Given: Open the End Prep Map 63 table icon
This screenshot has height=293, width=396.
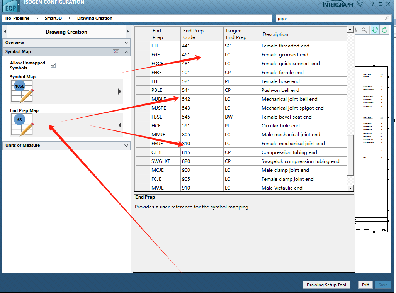Looking at the screenshot, I should 22,125.
